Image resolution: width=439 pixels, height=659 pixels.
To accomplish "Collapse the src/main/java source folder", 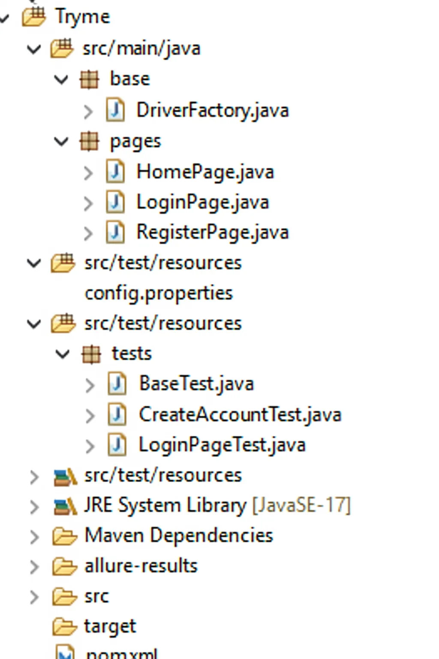I will pos(34,49).
